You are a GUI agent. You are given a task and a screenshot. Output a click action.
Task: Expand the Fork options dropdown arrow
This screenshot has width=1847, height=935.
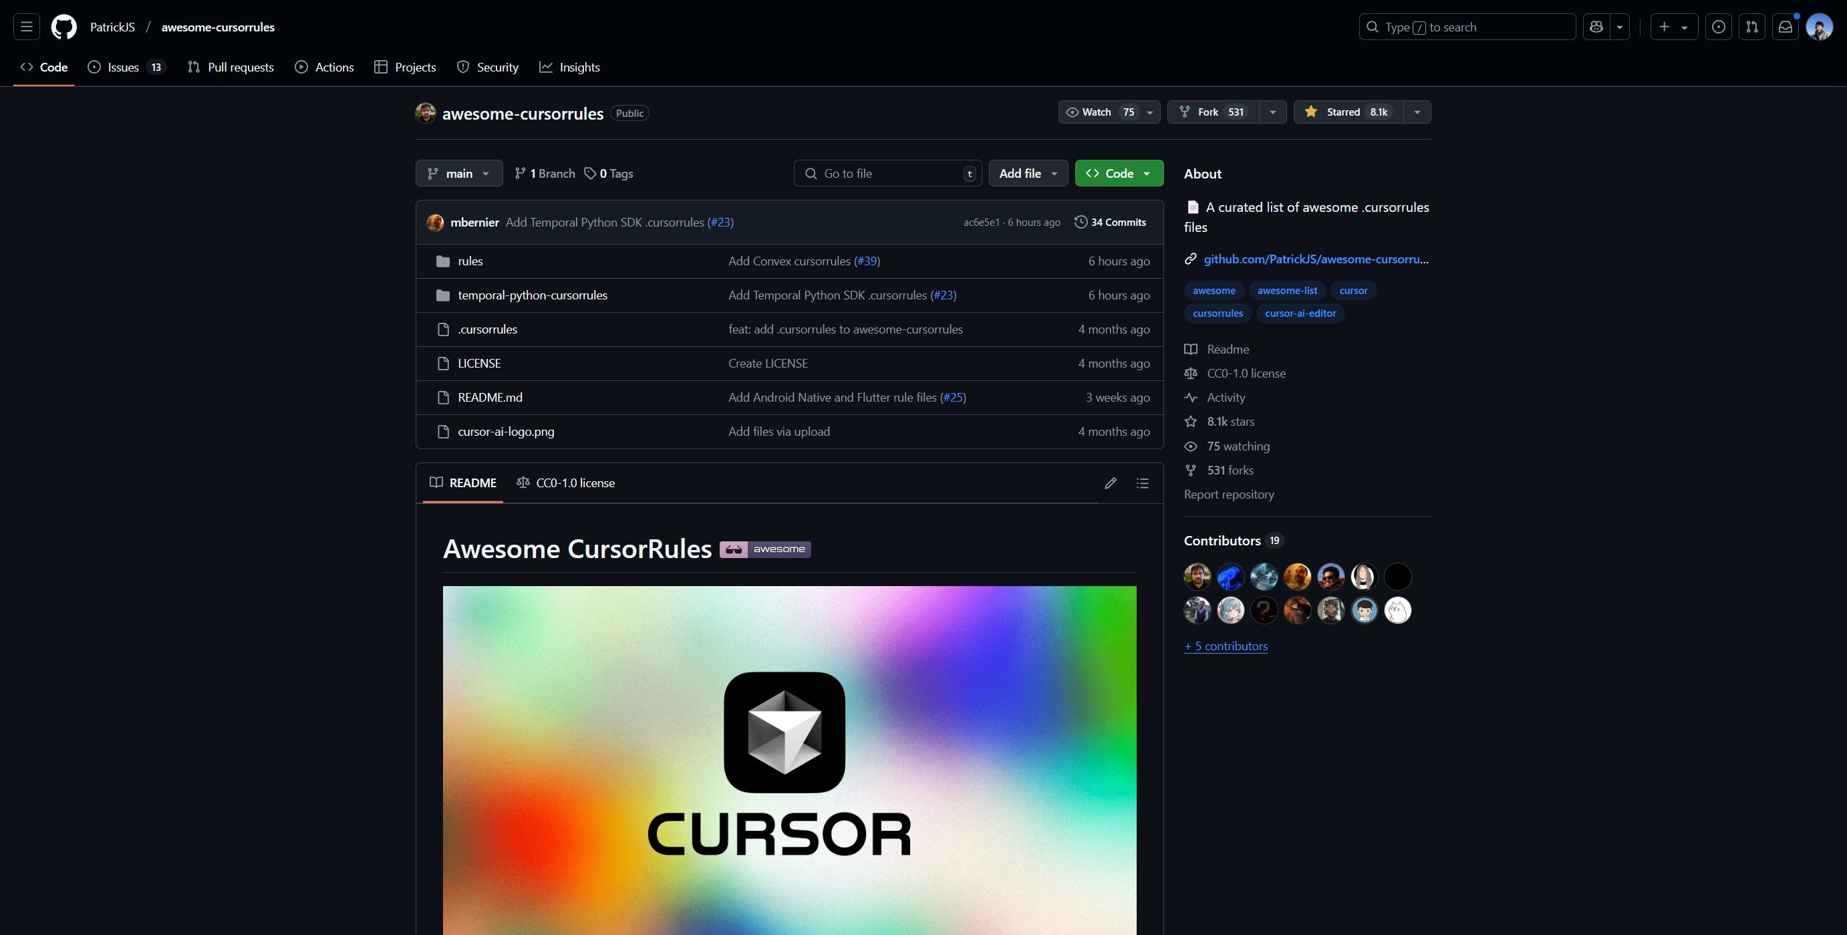click(1273, 112)
